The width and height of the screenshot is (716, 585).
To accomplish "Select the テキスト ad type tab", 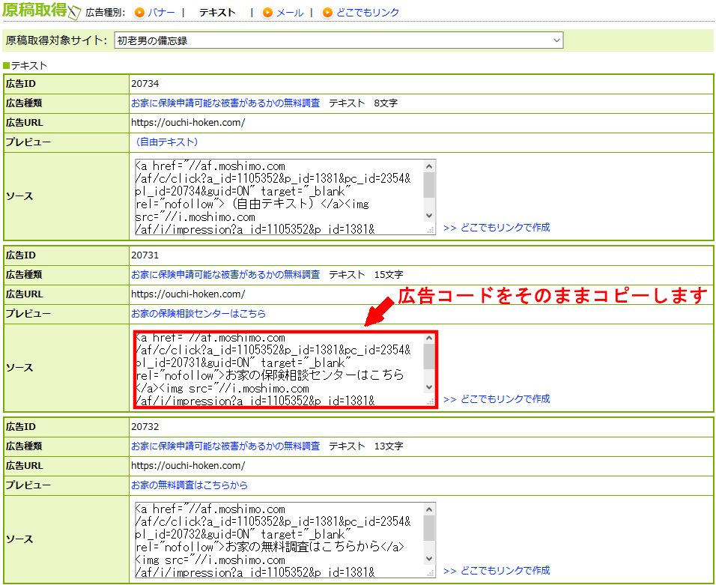I will [217, 13].
